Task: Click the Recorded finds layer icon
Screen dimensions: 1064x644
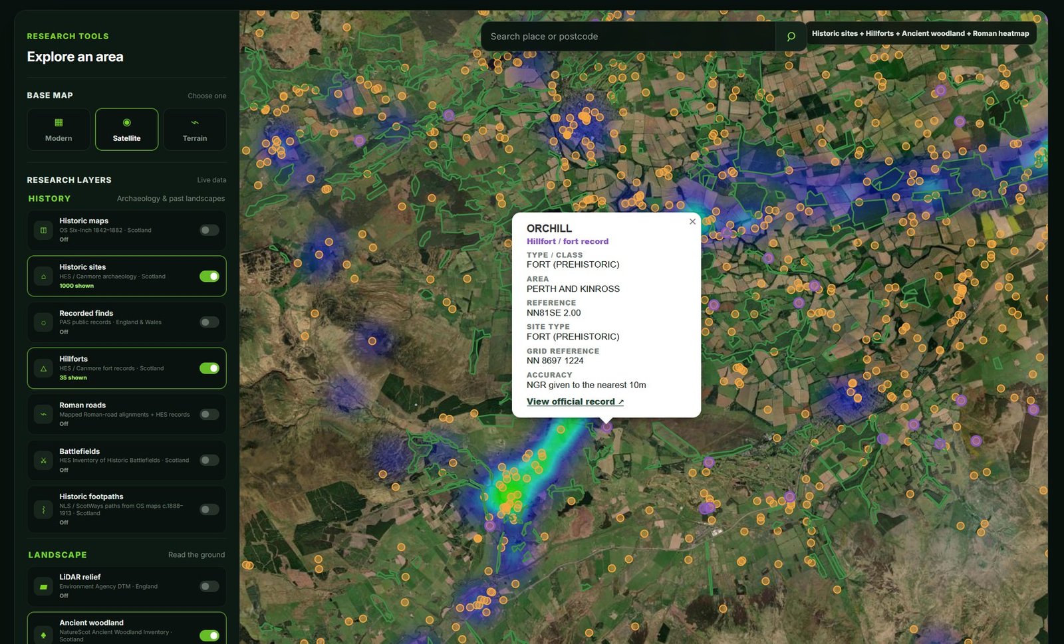Action: tap(44, 322)
